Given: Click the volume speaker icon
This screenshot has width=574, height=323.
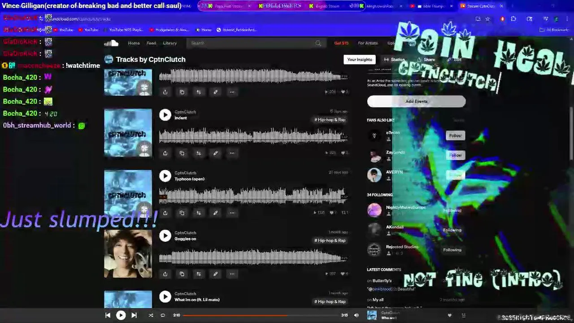Looking at the screenshot, I should click(x=356, y=315).
